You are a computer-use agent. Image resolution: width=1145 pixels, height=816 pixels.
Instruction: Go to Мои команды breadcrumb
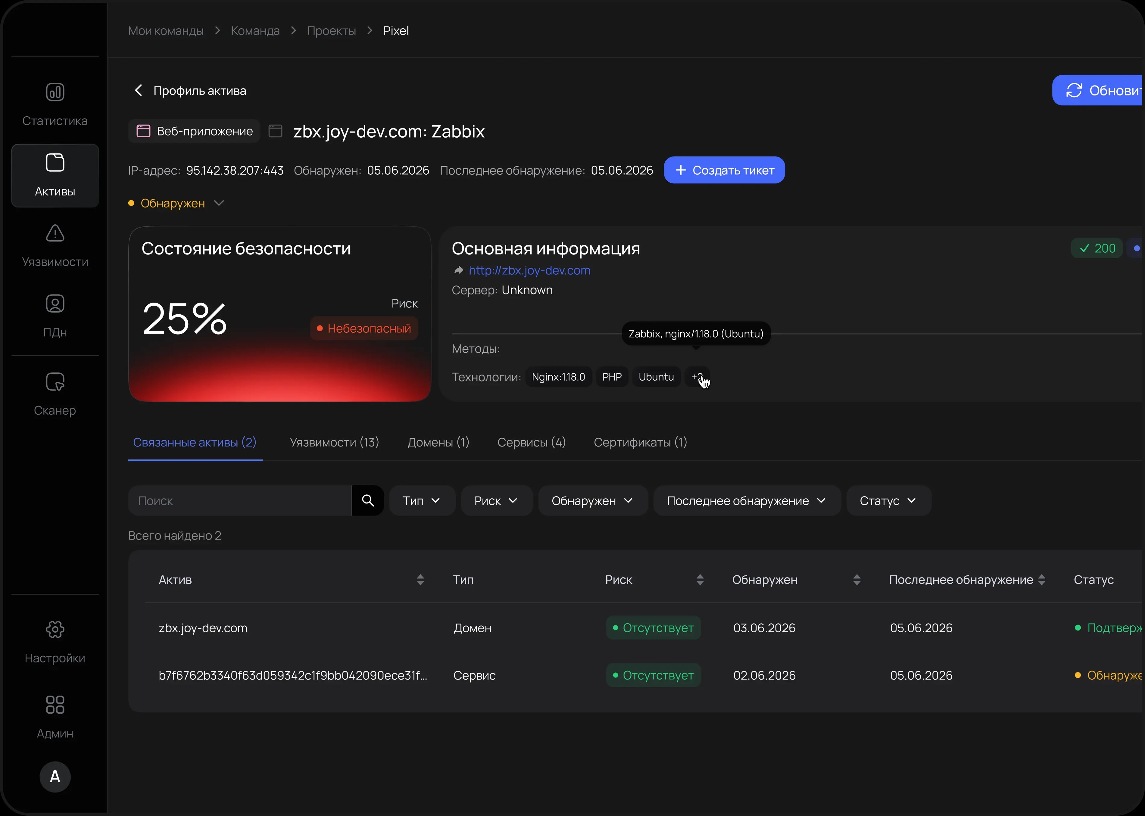[x=166, y=31]
